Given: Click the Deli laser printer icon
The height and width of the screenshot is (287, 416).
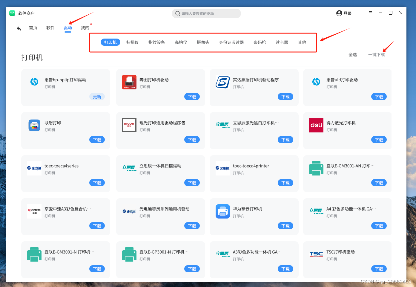Looking at the screenshot, I should 316,125.
